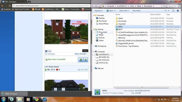Open Windows Explorer from the taskbar
This screenshot has height=102, width=182.
[20, 99]
